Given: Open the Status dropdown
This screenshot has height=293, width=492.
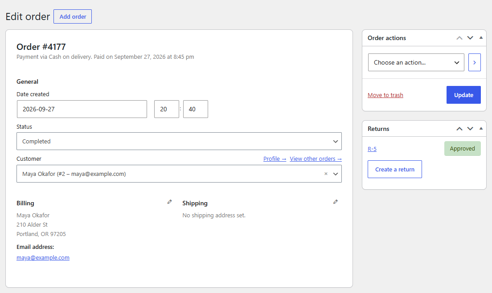Looking at the screenshot, I should click(x=179, y=141).
